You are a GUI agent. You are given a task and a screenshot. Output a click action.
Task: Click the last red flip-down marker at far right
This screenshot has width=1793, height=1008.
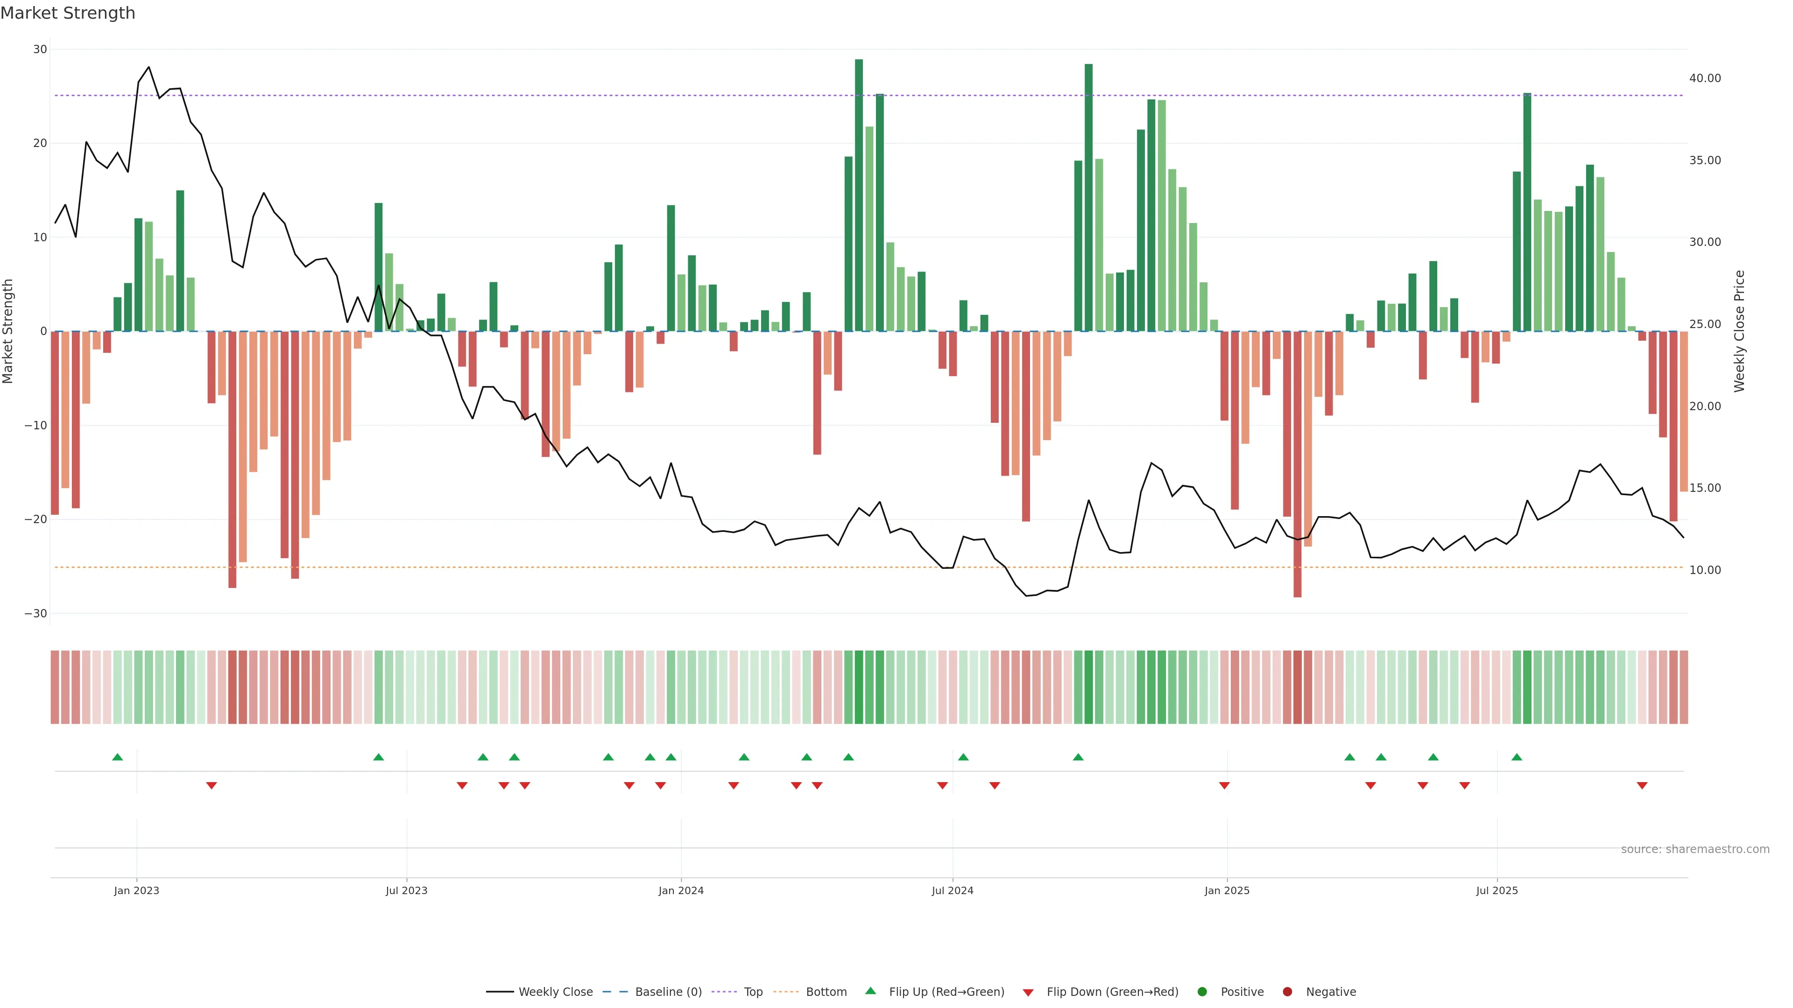coord(1642,785)
